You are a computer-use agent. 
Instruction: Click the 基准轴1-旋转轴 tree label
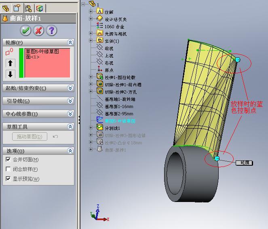120,99
